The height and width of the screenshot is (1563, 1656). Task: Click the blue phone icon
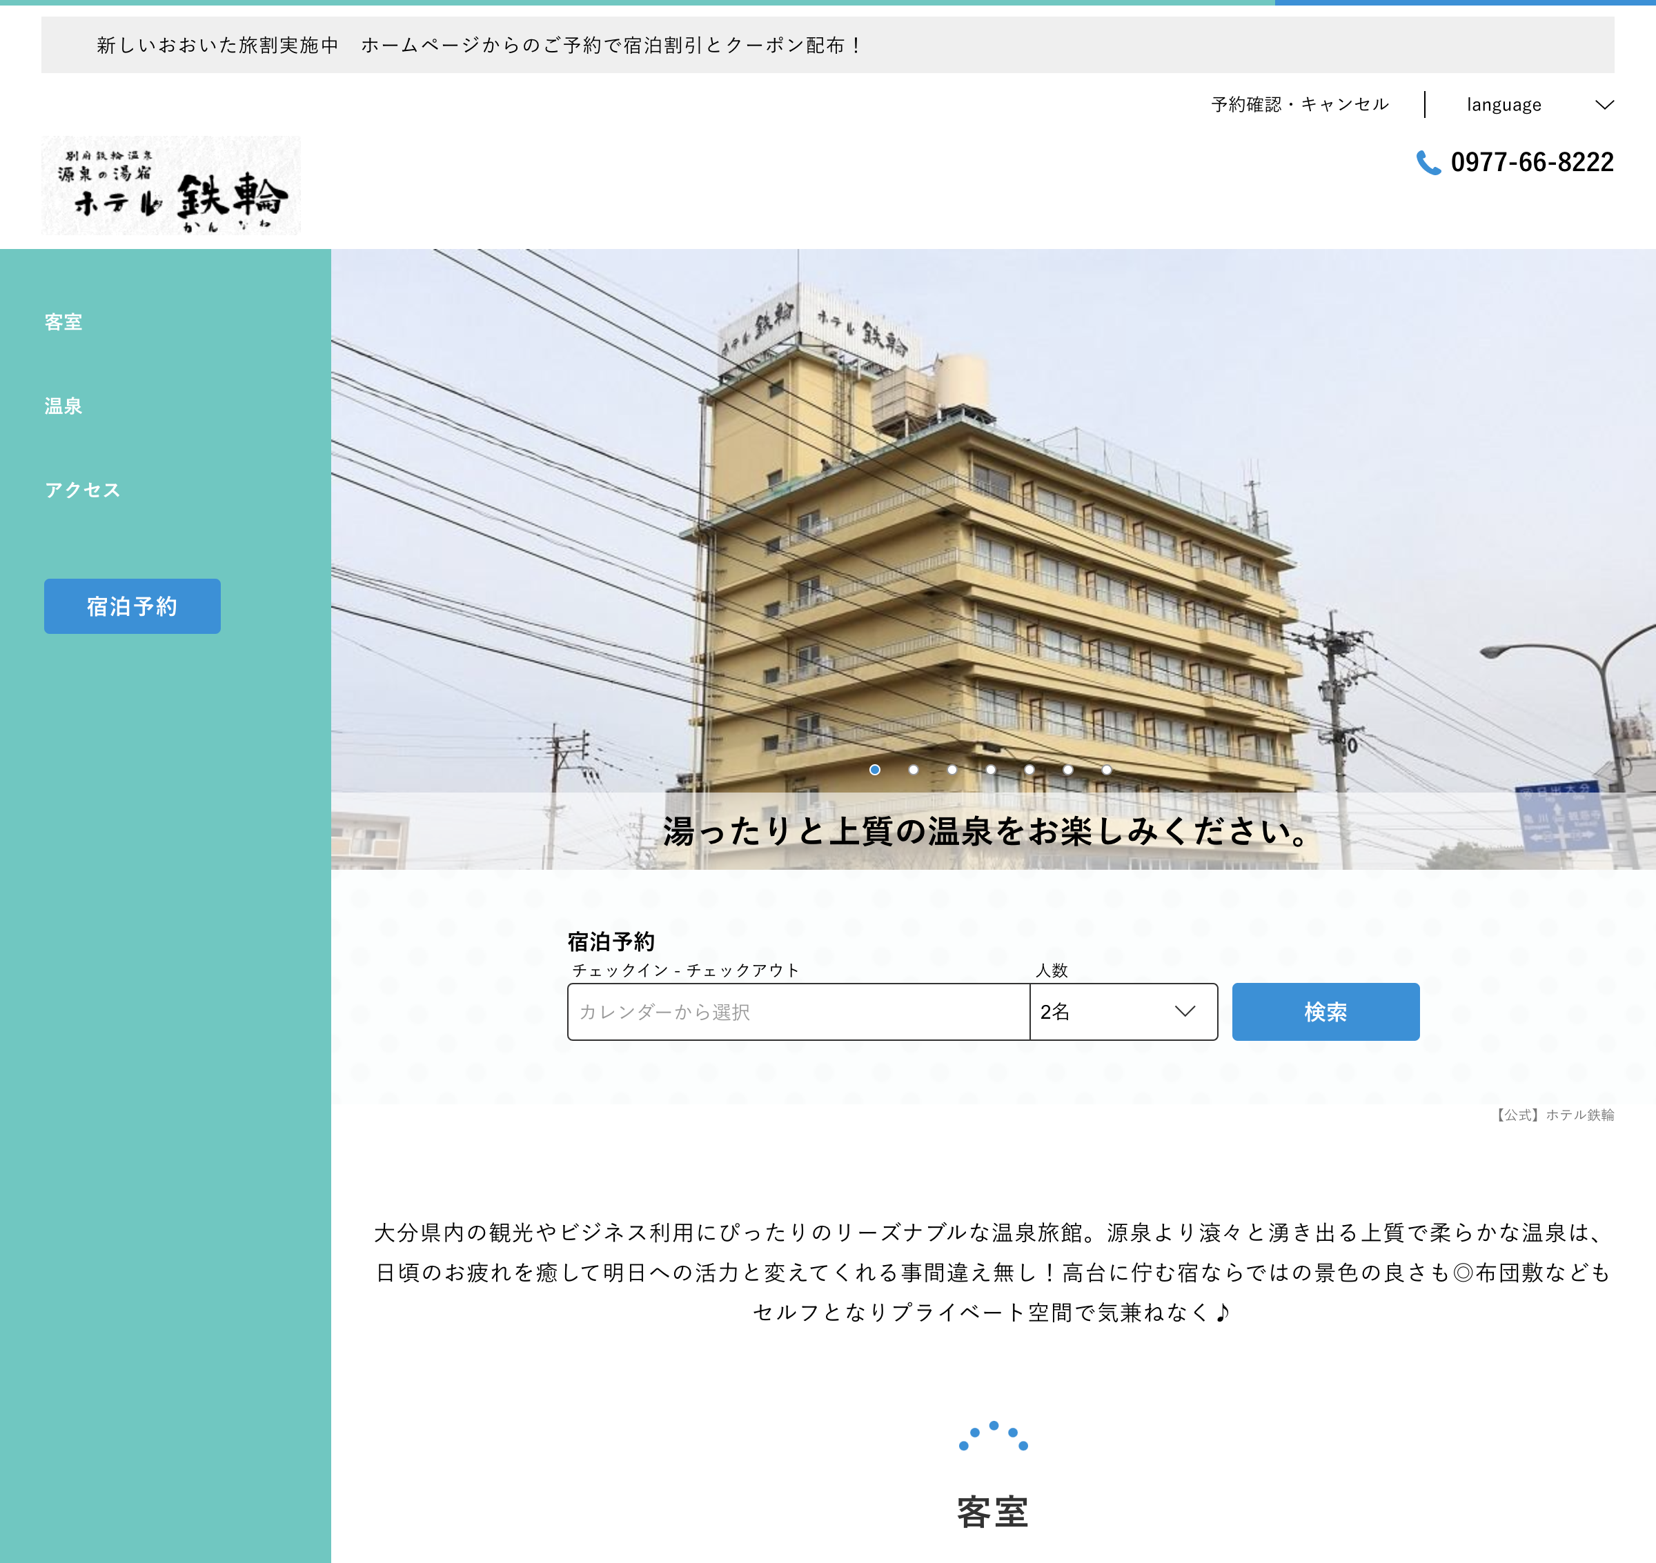1428,163
